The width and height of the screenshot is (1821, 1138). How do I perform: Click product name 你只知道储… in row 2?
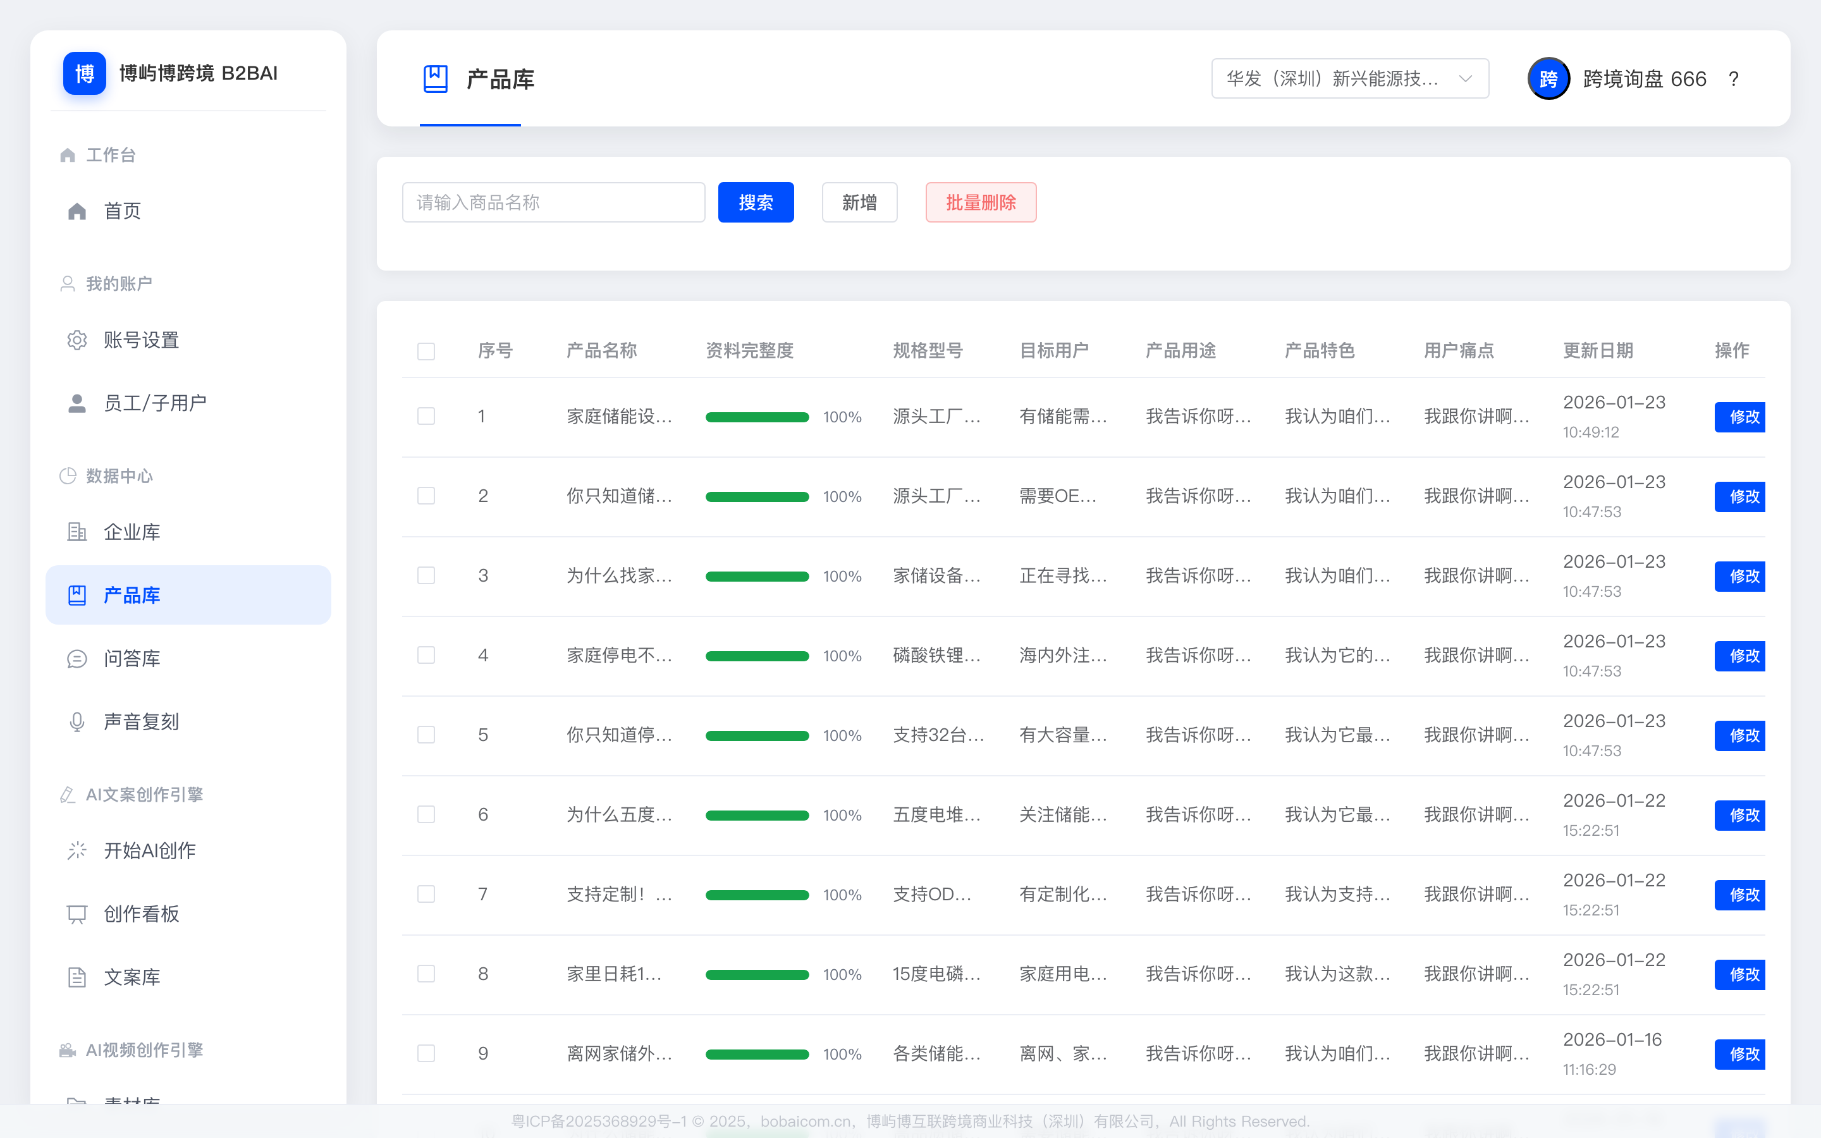click(x=619, y=496)
